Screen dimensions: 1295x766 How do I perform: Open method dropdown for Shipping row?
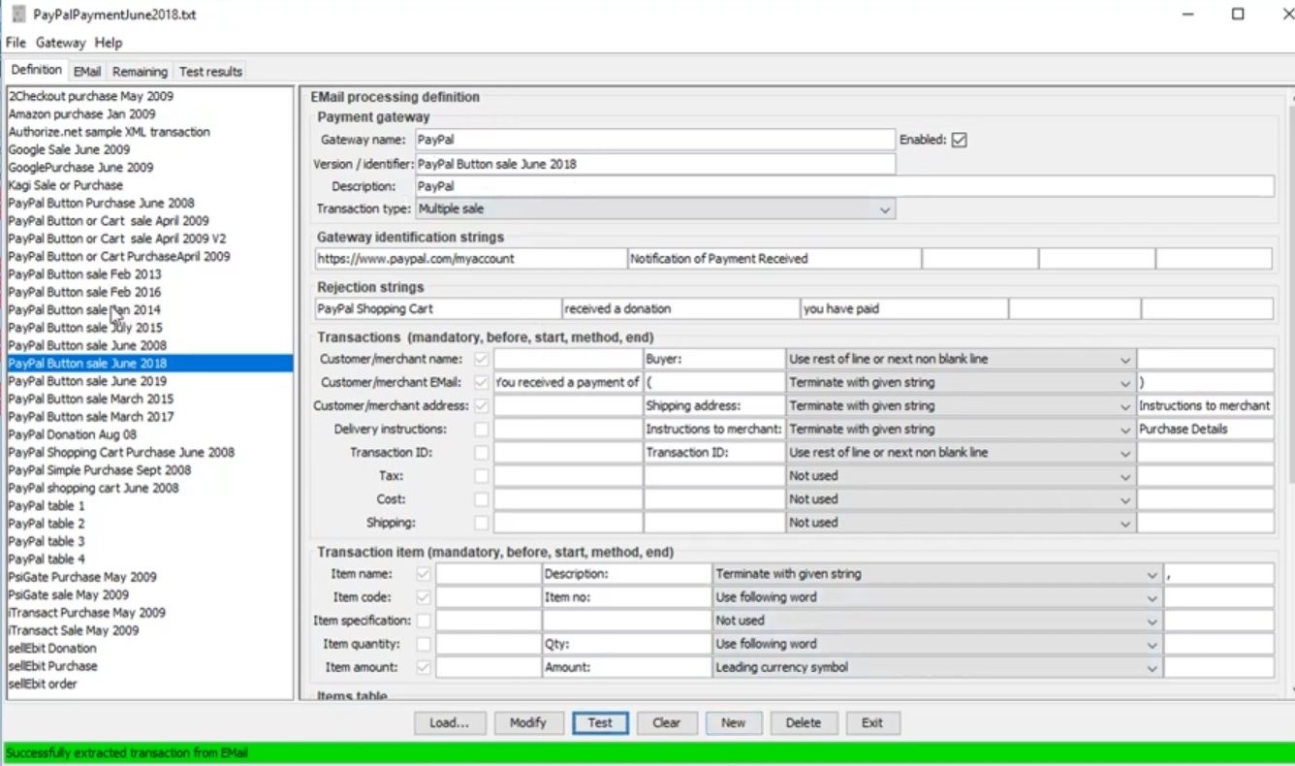[961, 523]
